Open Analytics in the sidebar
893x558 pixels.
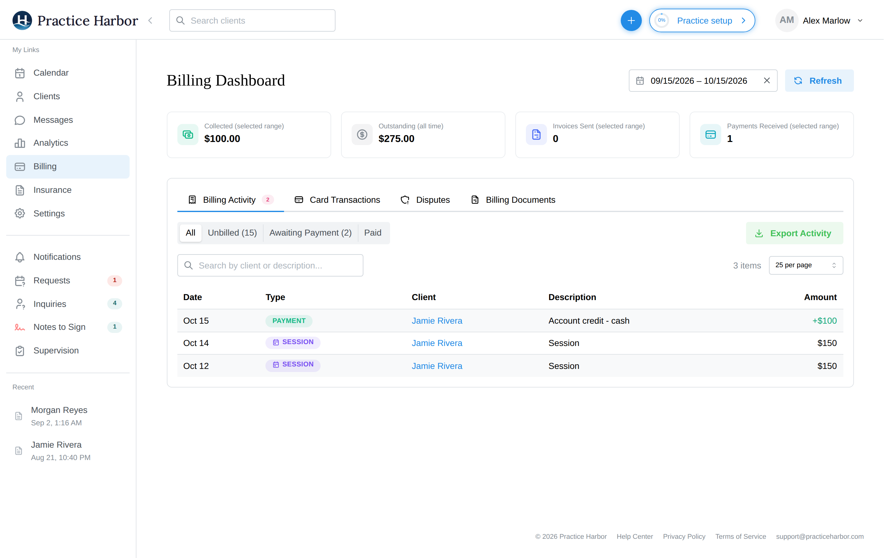coord(68,143)
